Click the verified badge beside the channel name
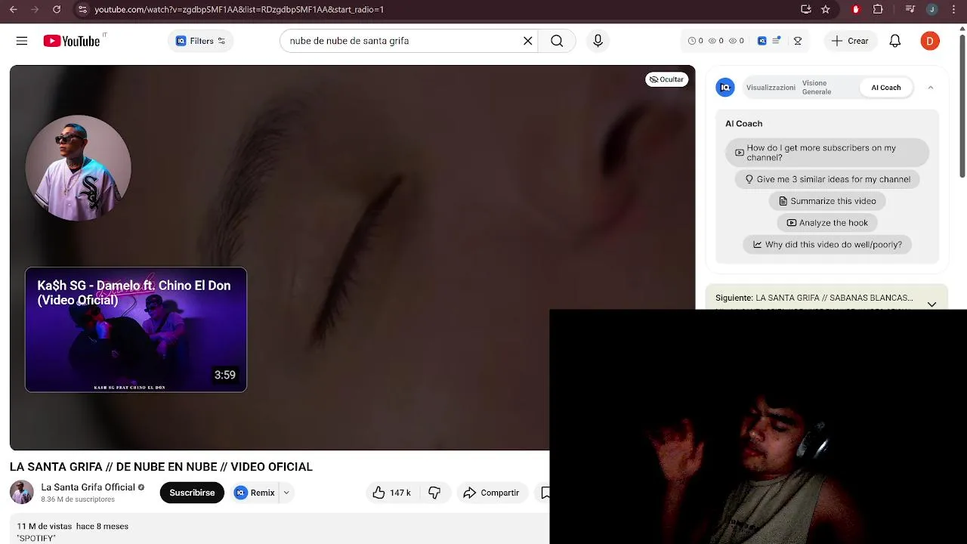Image resolution: width=967 pixels, height=544 pixels. [141, 487]
